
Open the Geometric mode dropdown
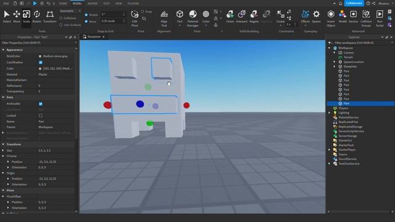70,11
